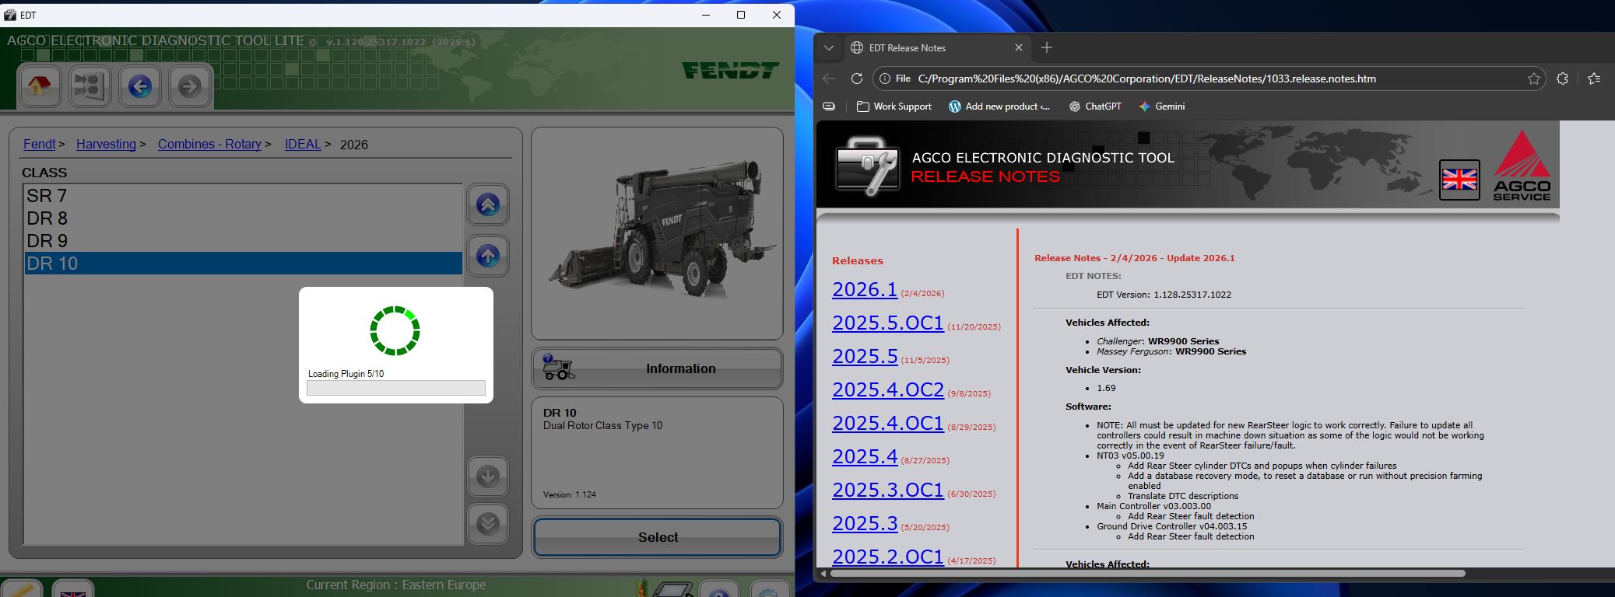
Task: Click the Combines - Rotary breadcrumb link
Action: pyautogui.click(x=209, y=144)
